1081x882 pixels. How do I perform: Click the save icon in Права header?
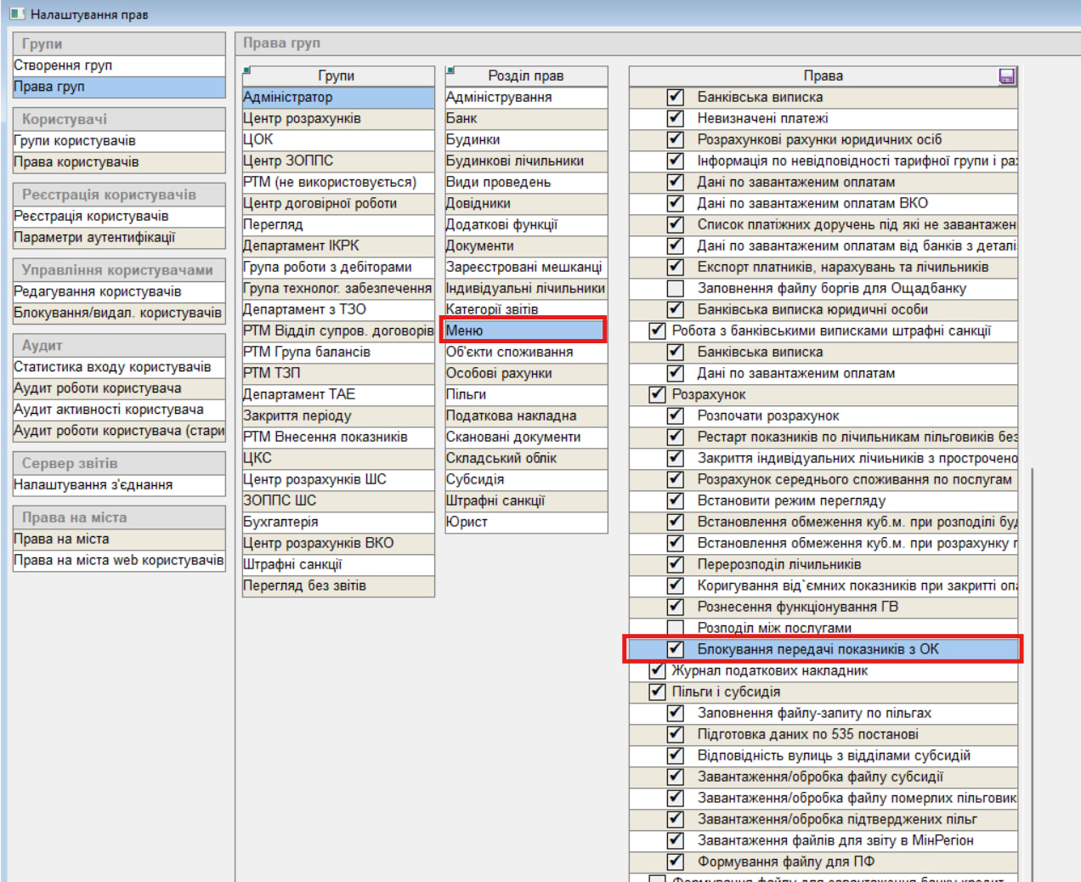(x=1006, y=76)
